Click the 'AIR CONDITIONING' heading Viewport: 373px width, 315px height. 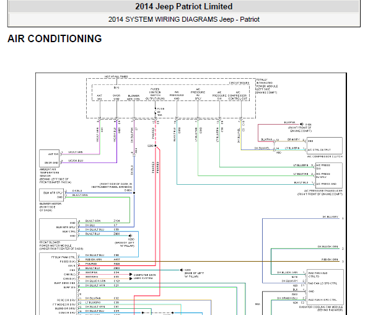(55, 38)
